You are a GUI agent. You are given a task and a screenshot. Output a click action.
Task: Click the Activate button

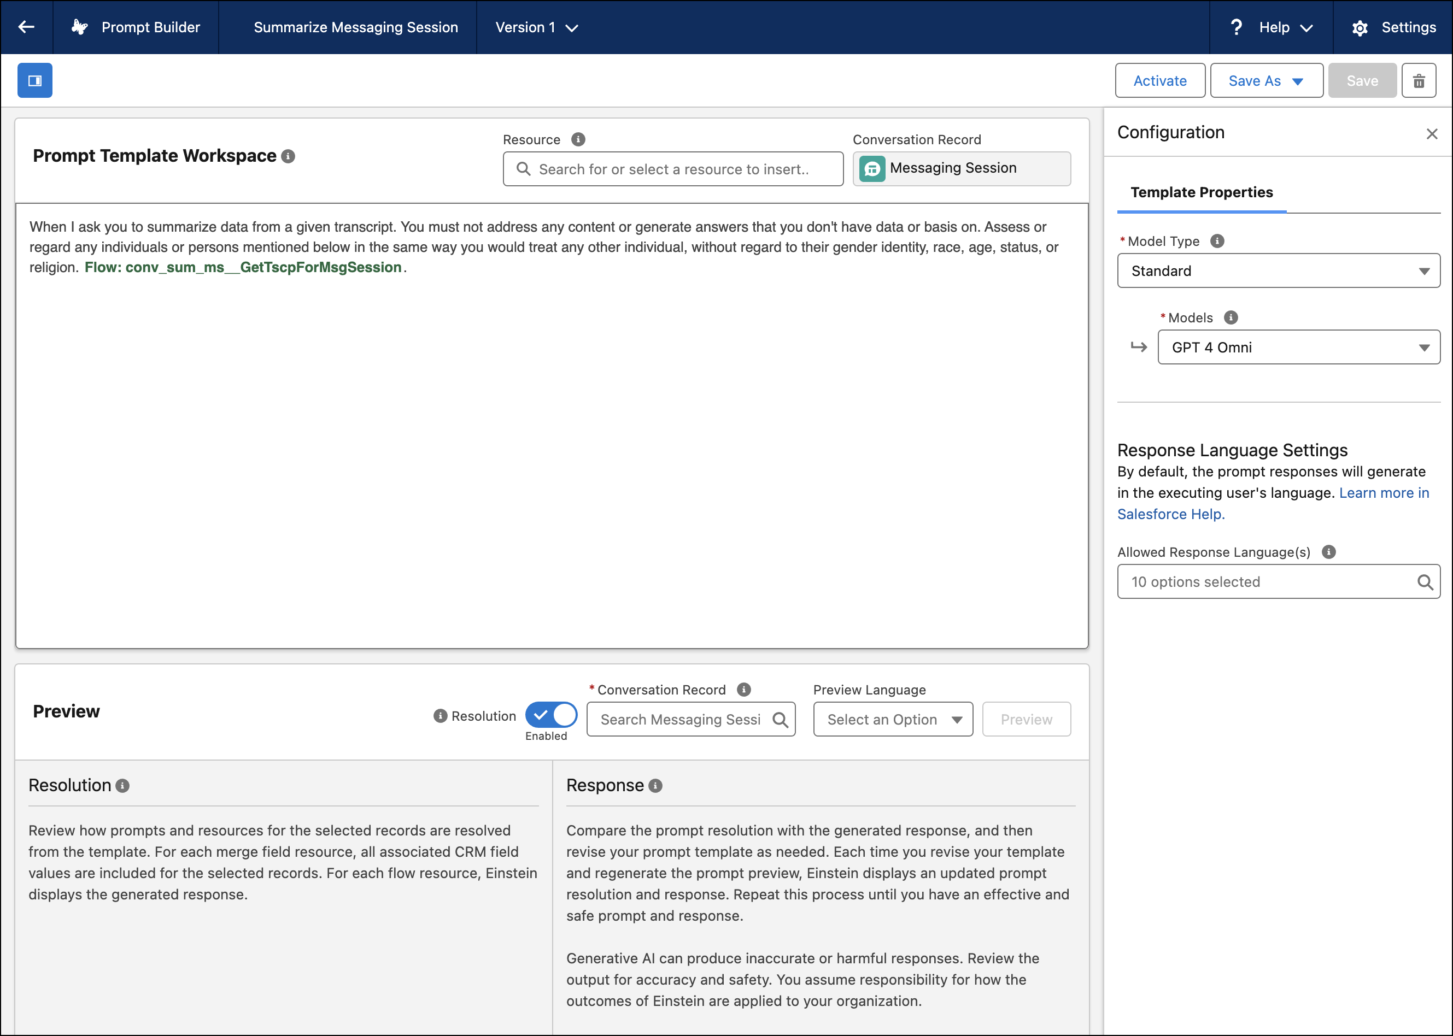[x=1159, y=80]
